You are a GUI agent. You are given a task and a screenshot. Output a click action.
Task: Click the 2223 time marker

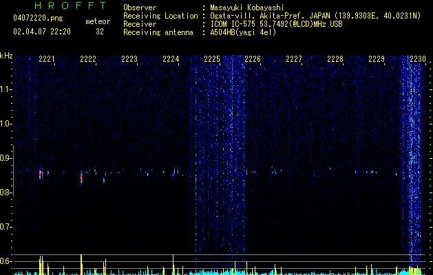click(x=129, y=59)
